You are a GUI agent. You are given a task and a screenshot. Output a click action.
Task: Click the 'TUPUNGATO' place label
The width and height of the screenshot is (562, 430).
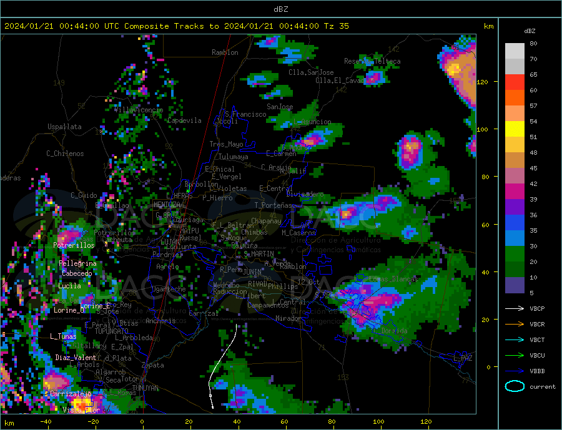tap(112, 331)
